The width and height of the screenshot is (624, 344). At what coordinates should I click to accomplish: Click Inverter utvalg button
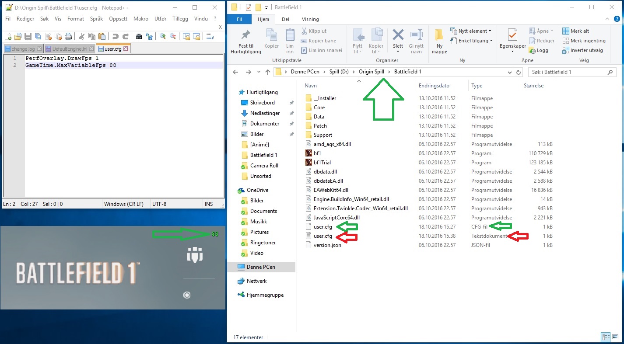583,50
